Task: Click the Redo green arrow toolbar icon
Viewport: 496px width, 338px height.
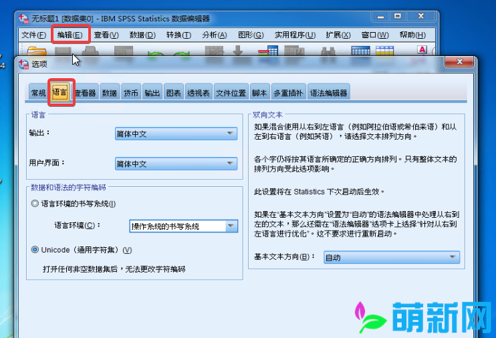Action: click(181, 53)
